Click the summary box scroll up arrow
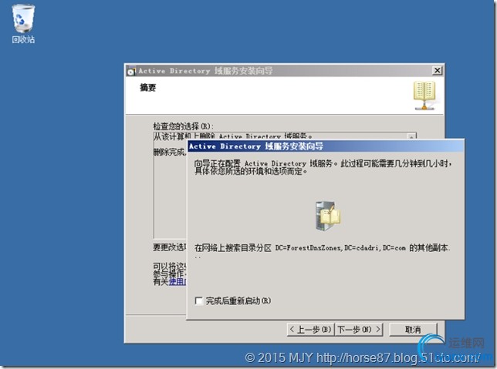 point(411,136)
